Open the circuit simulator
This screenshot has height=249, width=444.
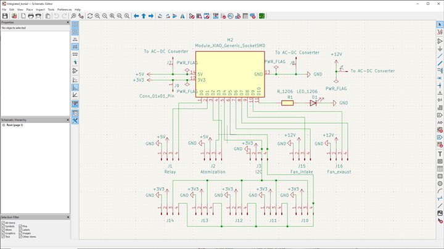click(231, 16)
